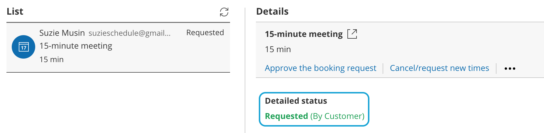Click the vertical divider between List and Details
Image resolution: width=544 pixels, height=133 pixels.
245,70
